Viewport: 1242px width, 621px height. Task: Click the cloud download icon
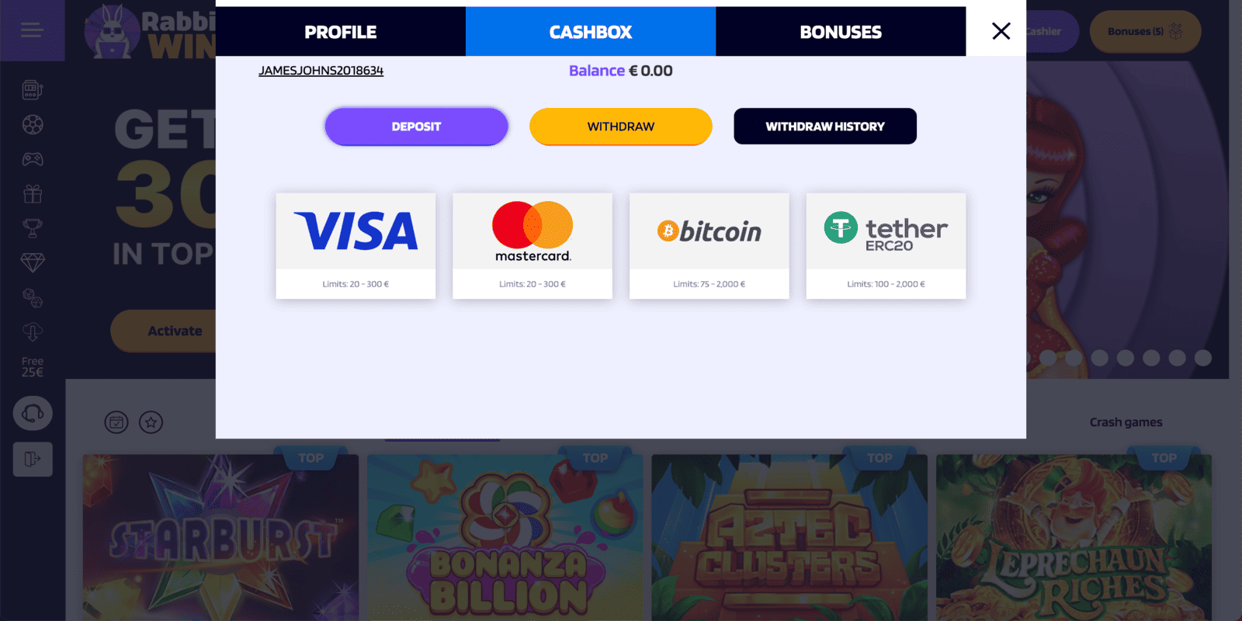point(32,332)
